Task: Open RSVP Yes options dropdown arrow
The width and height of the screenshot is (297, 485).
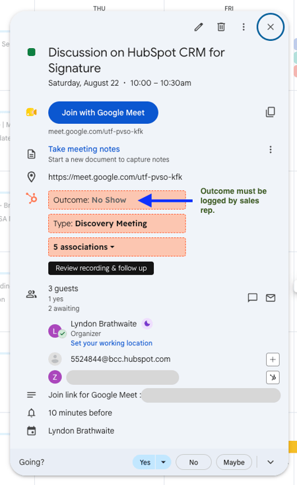Action: pyautogui.click(x=164, y=463)
